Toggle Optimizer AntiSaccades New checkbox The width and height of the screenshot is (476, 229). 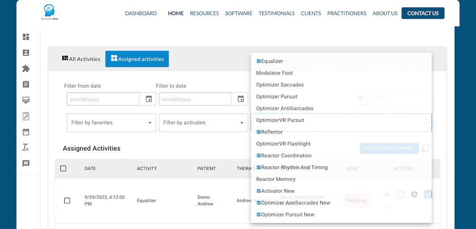pyautogui.click(x=258, y=203)
